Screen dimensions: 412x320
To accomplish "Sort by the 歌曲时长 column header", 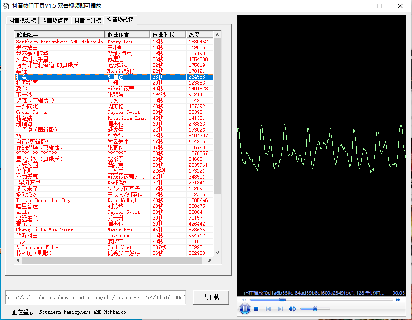I will pyautogui.click(x=168, y=34).
